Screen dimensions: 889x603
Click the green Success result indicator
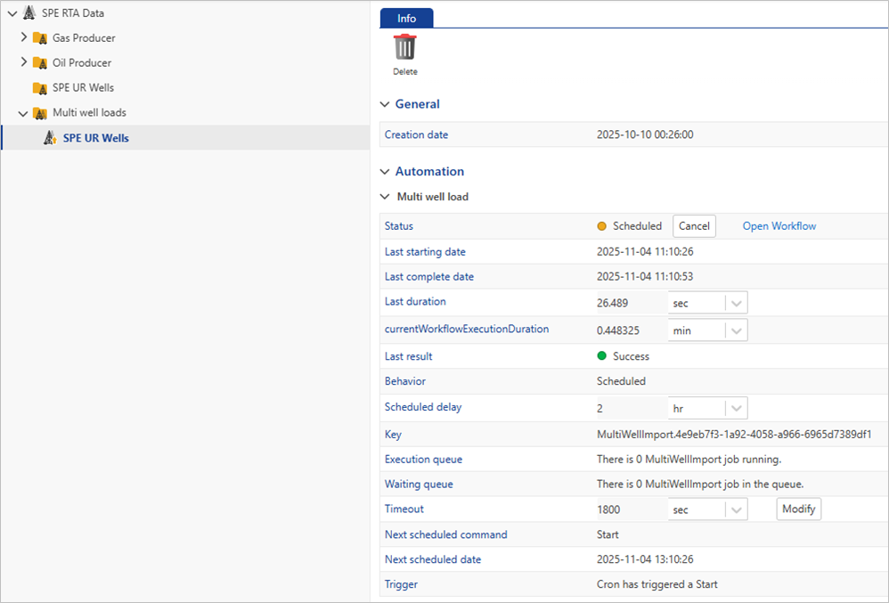click(x=601, y=356)
